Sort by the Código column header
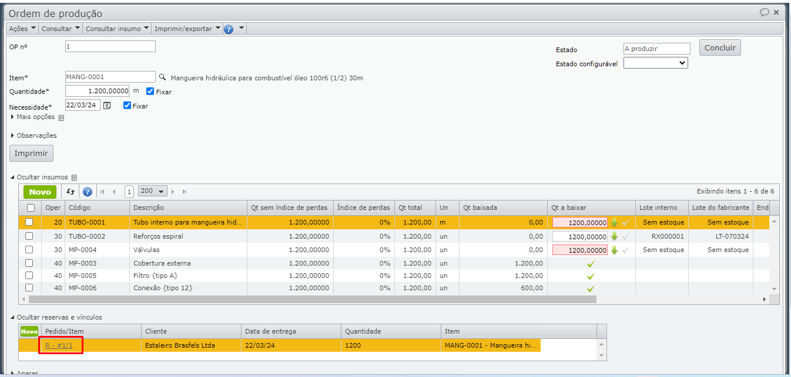791x377 pixels. pyautogui.click(x=97, y=208)
